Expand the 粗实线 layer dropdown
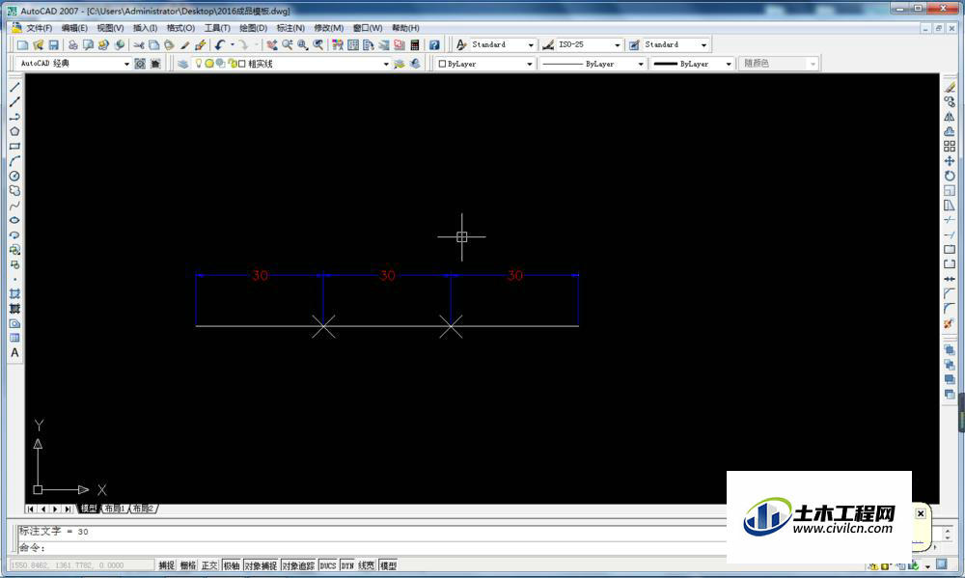This screenshot has height=578, width=965. [386, 64]
